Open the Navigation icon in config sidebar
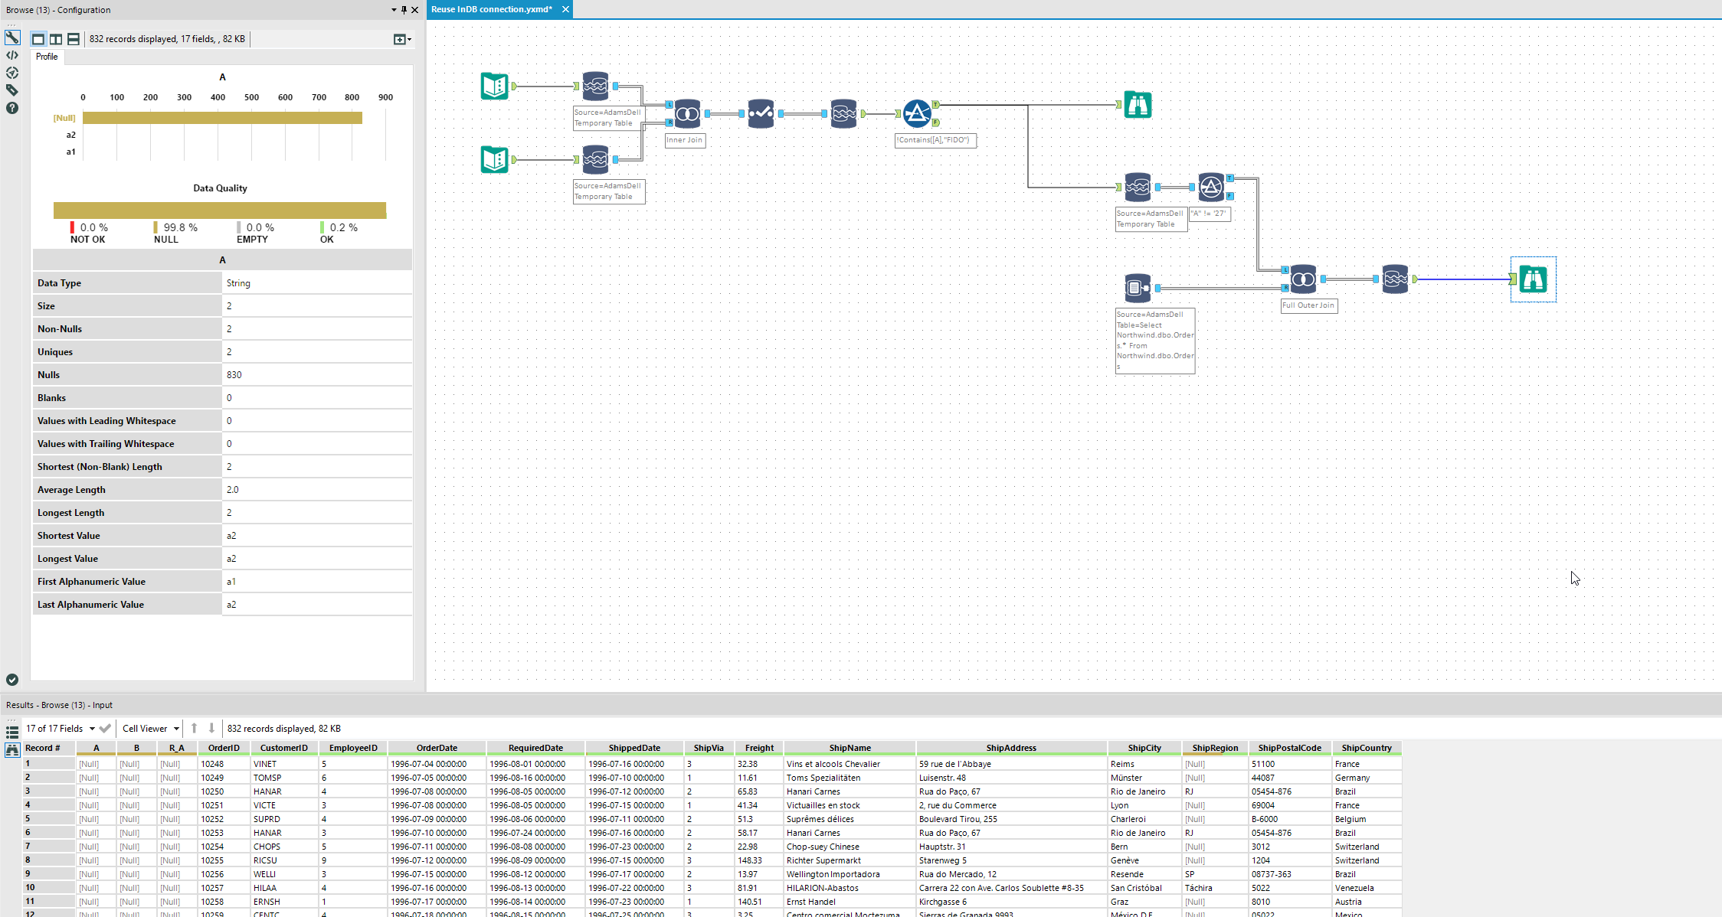 (x=12, y=73)
